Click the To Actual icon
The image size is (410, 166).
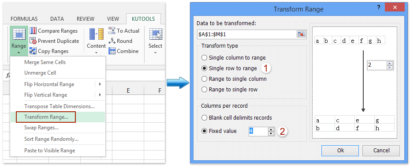[x=112, y=30]
